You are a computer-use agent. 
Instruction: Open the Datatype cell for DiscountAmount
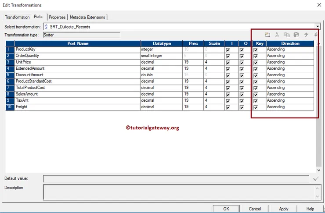pyautogui.click(x=161, y=75)
